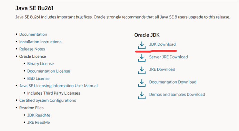
Task: Click the bug fixes recommendation paragraph
Action: click(123, 17)
